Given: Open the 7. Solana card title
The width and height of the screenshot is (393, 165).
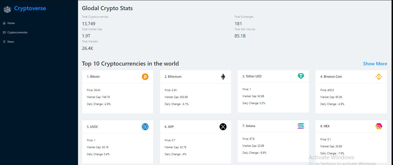Looking at the screenshot, I should (249, 126).
